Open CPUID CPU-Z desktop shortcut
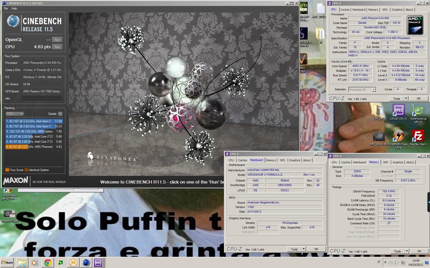Image resolution: width=430 pixels, height=268 pixels. 399,112
